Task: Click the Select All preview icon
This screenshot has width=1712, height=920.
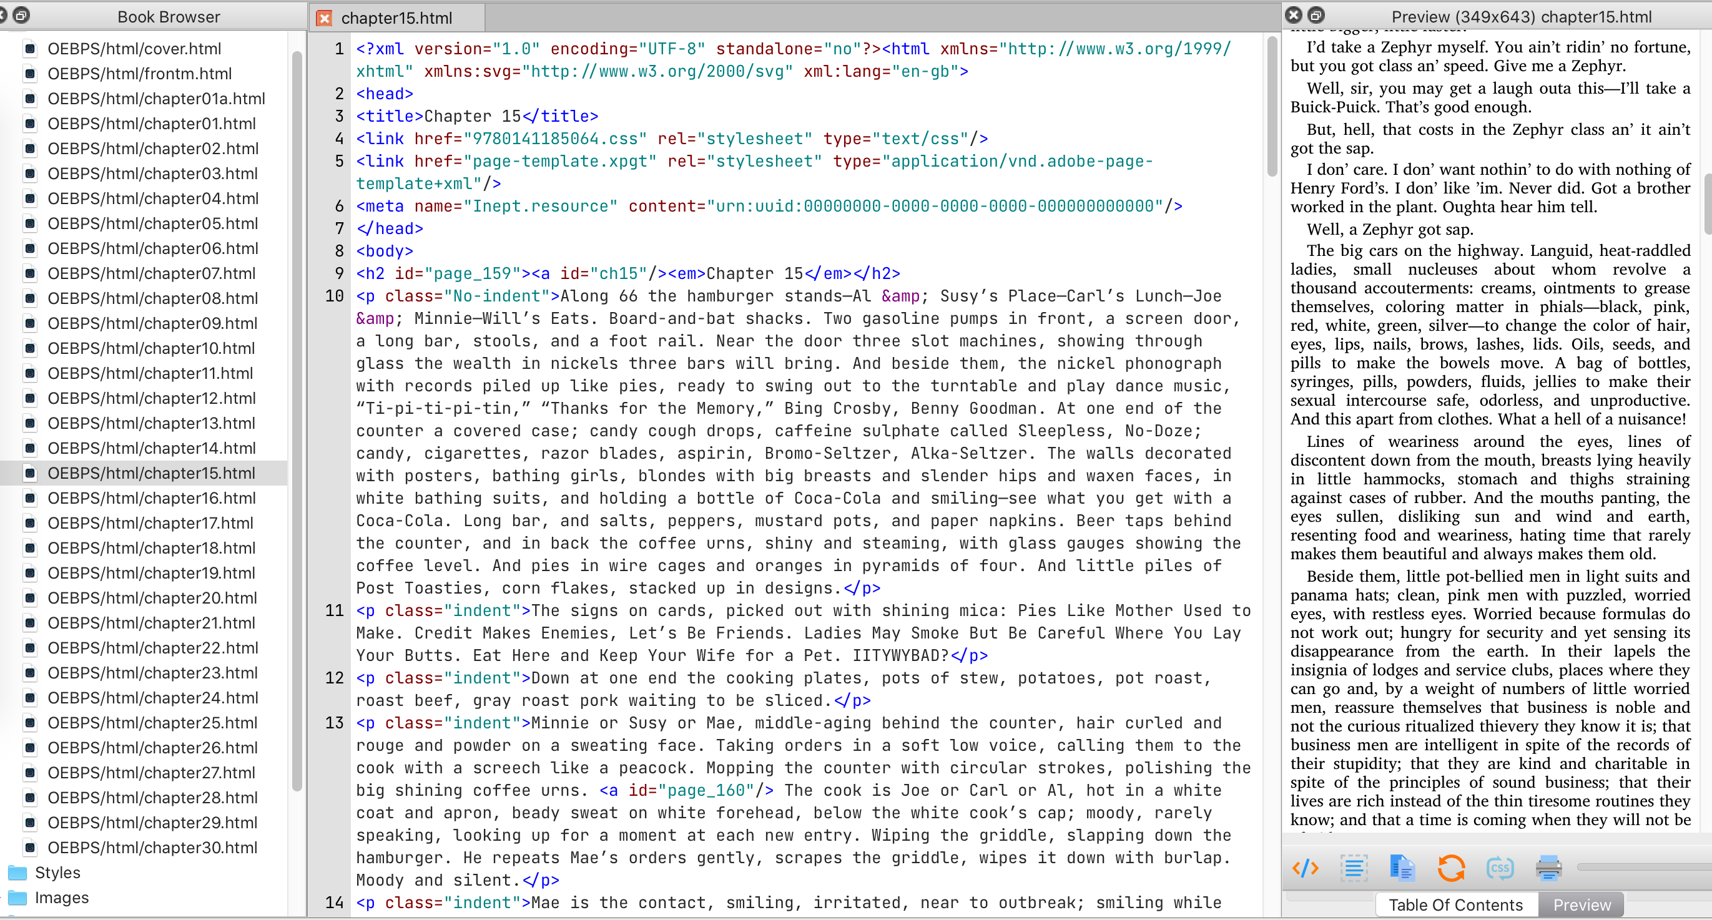Action: point(1354,868)
